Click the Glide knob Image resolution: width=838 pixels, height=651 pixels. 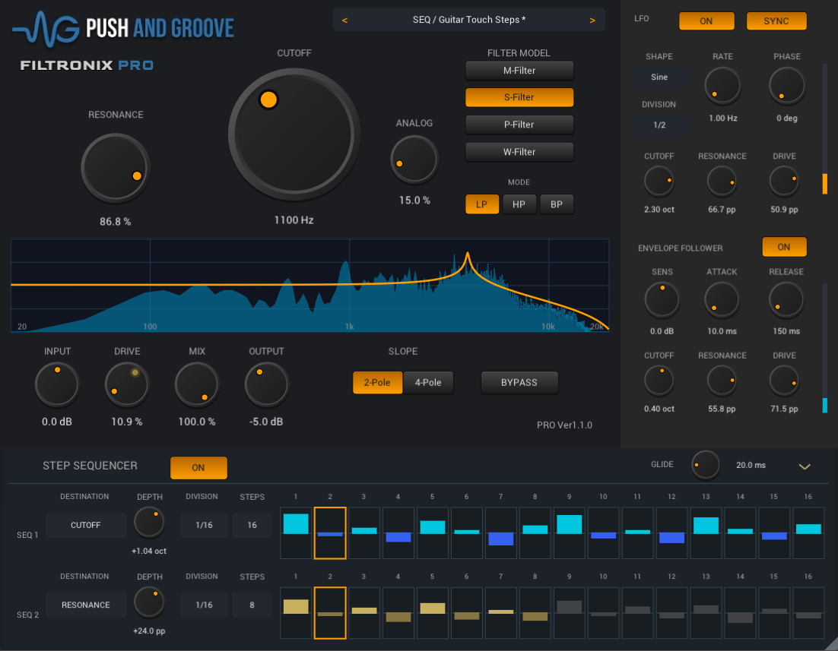[706, 465]
